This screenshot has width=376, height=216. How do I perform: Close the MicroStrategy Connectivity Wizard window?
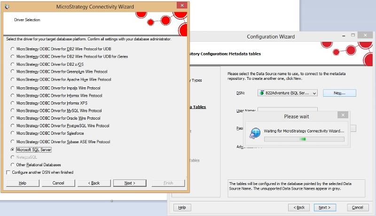tap(182, 5)
